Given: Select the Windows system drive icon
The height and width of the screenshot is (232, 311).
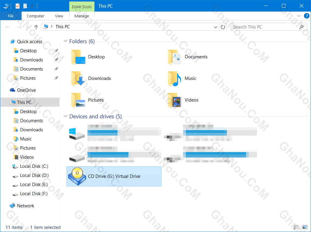Looking at the screenshot, I should click(77, 134).
